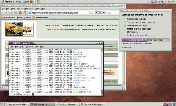The height and width of the screenshot is (106, 176).
Task: Launch Firefox from the top panel icon
Action: tap(31, 2)
